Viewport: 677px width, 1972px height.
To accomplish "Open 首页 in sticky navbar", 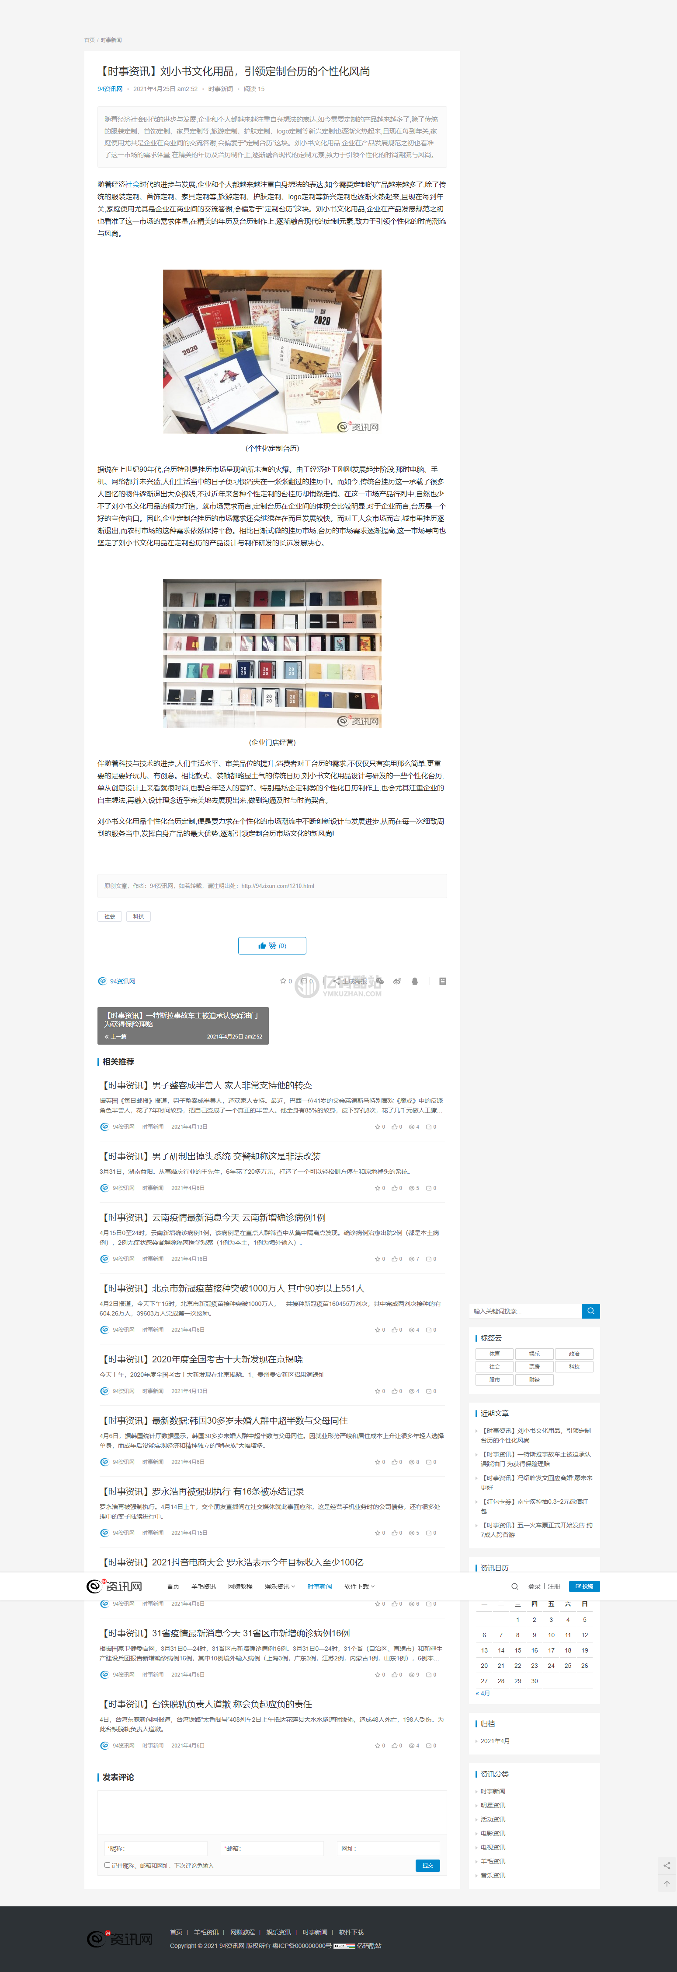I will [x=173, y=1586].
